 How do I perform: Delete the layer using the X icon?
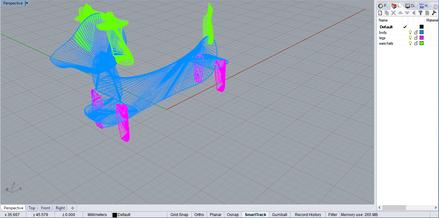click(394, 13)
